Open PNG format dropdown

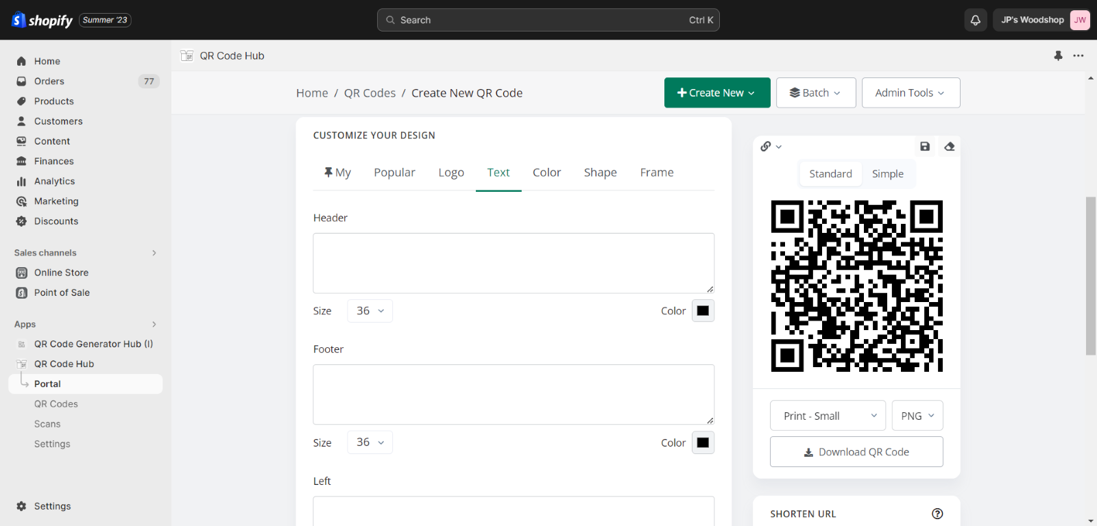[x=917, y=416]
